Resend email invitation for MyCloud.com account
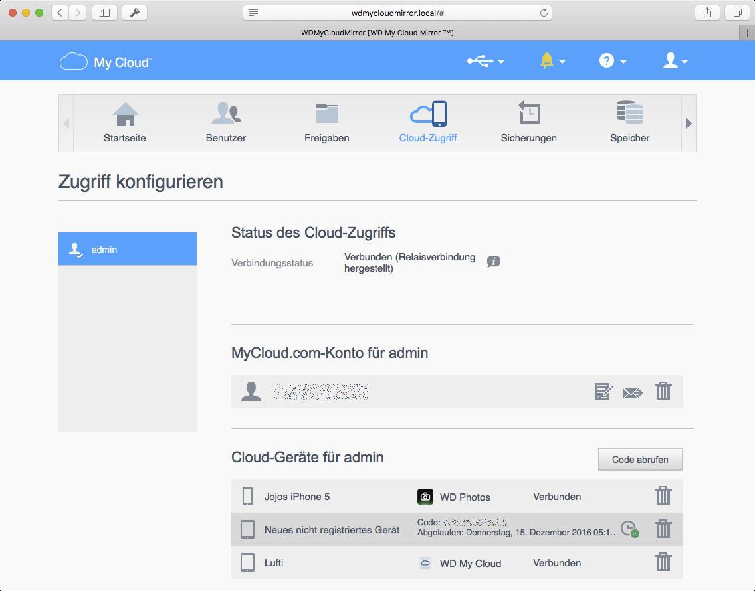Image resolution: width=755 pixels, height=591 pixels. click(x=633, y=392)
